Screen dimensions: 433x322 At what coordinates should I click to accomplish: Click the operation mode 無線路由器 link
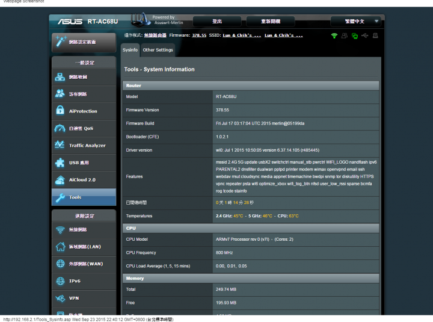coord(155,36)
